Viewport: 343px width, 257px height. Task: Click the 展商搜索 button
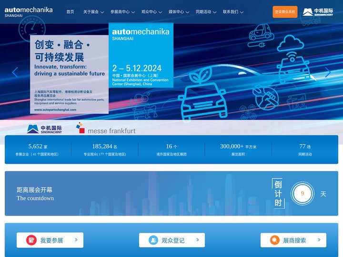[293, 240]
